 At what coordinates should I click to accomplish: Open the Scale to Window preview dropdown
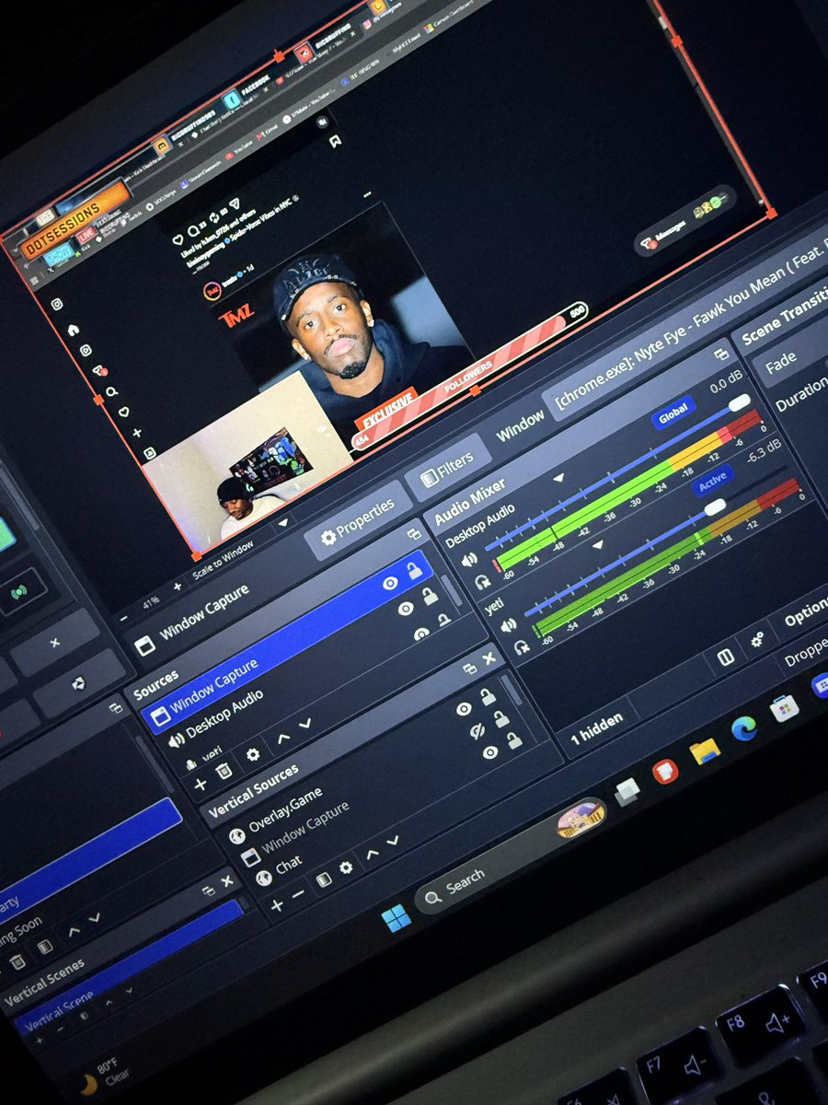(241, 552)
